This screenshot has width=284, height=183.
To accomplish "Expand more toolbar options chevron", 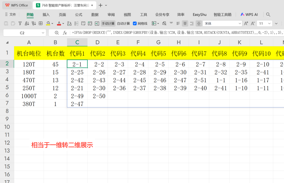I will (x=276, y=24).
